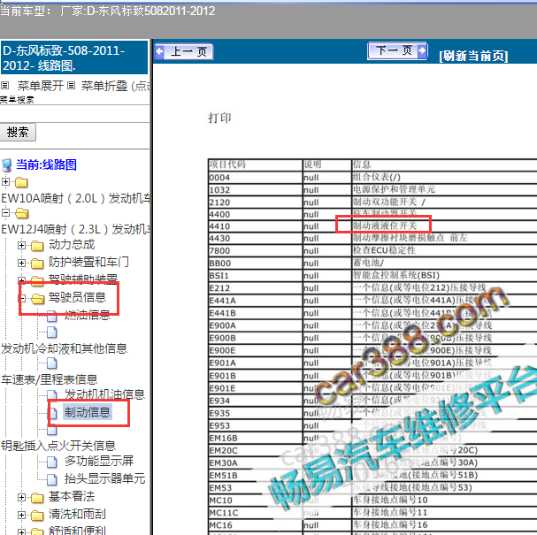Click table cell MC10
Viewport: 537px width, 535px height.
click(x=255, y=501)
